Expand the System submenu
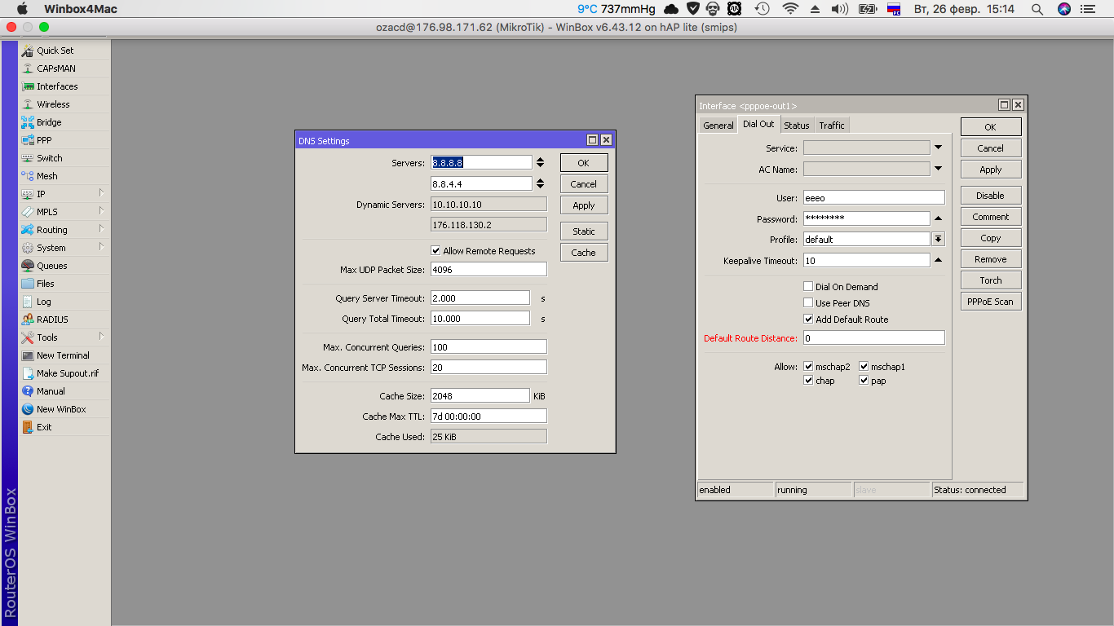 (102, 247)
